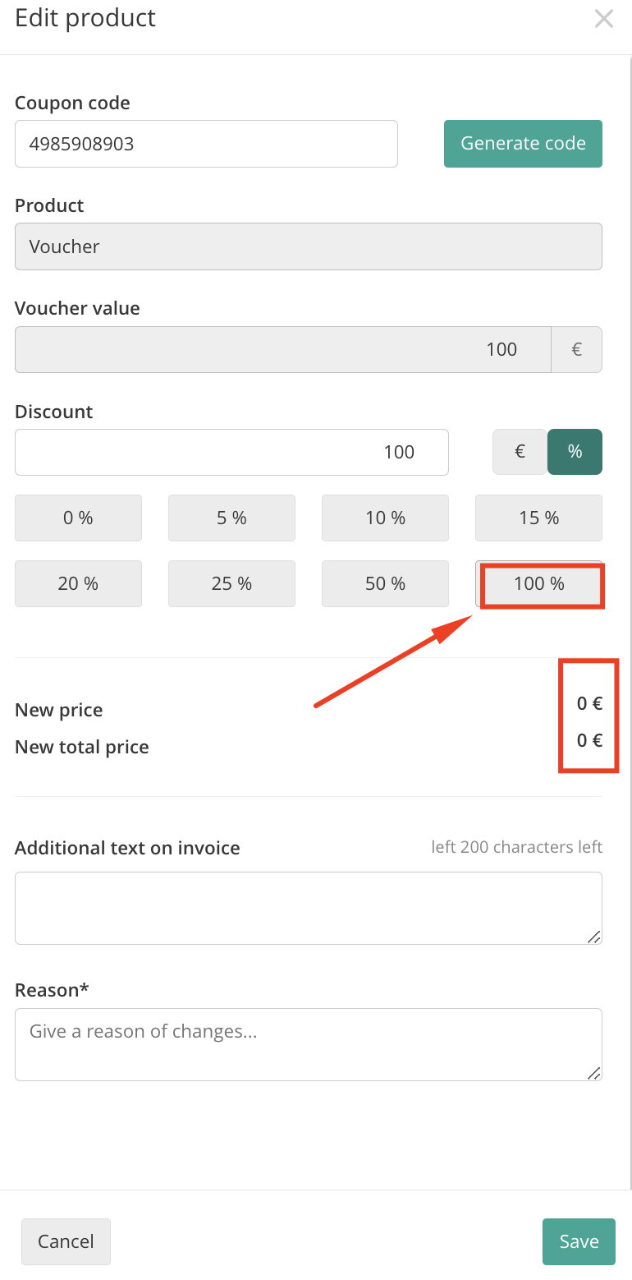Close the Edit product dialog

pos(603,19)
